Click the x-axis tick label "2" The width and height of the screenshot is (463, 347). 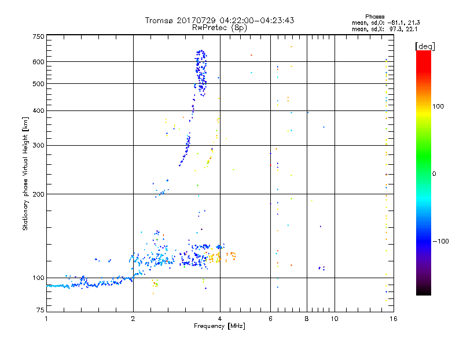coord(133,319)
